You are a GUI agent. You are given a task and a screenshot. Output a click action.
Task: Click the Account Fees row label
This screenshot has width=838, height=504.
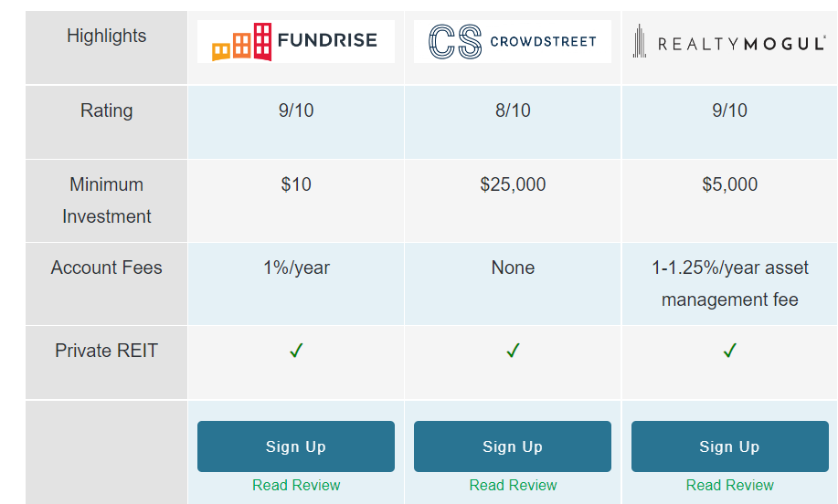tap(106, 268)
